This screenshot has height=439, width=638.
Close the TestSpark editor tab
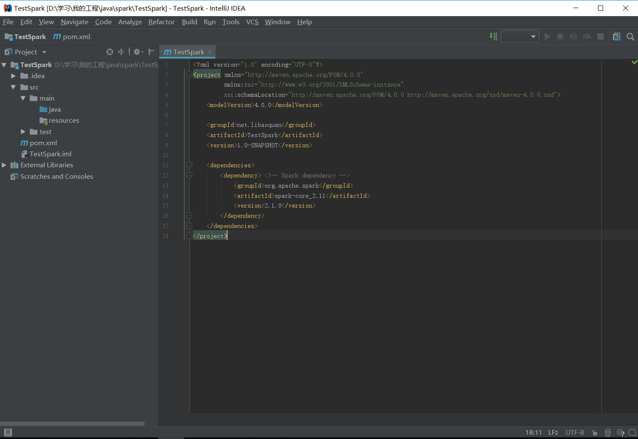pyautogui.click(x=210, y=52)
